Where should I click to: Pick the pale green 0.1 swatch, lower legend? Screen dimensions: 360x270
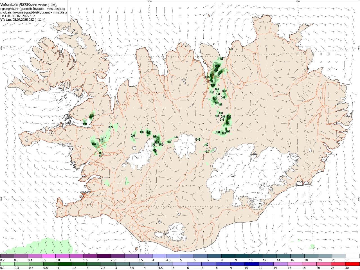click(x=7, y=264)
